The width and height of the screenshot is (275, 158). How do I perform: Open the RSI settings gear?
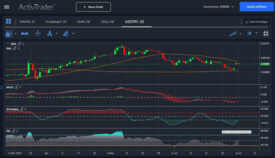13,131
